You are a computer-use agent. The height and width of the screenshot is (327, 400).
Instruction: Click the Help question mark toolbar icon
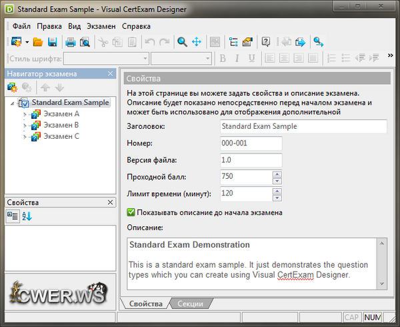click(x=266, y=42)
